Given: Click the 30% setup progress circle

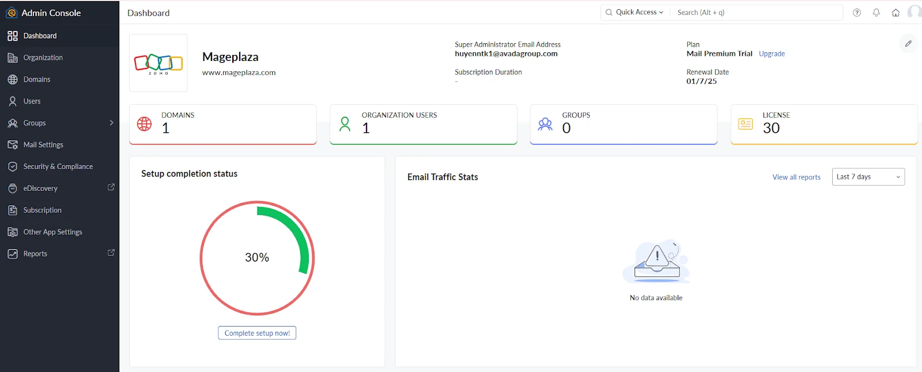Looking at the screenshot, I should click(257, 258).
